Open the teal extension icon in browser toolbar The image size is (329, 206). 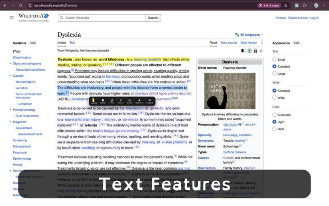pos(296,6)
